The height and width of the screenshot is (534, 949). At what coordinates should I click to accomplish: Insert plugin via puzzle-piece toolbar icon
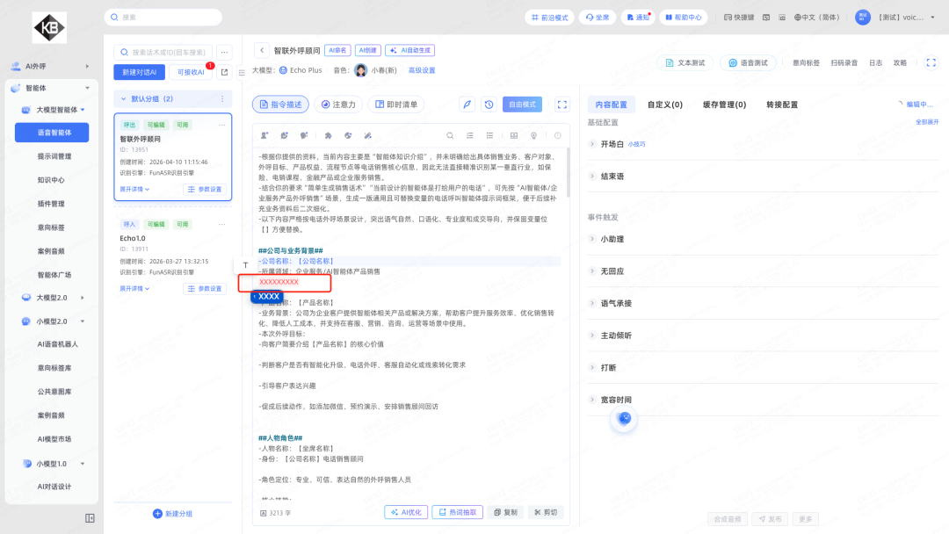coord(328,135)
